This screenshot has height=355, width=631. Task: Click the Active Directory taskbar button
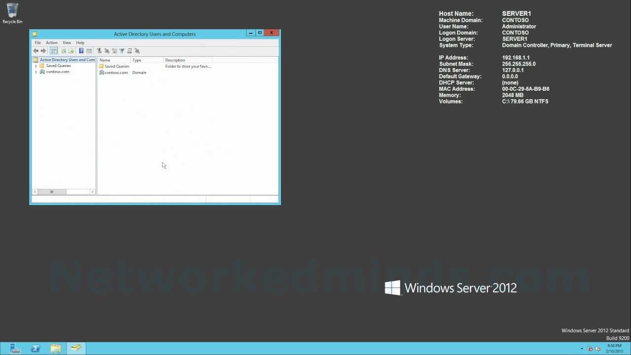pos(76,349)
